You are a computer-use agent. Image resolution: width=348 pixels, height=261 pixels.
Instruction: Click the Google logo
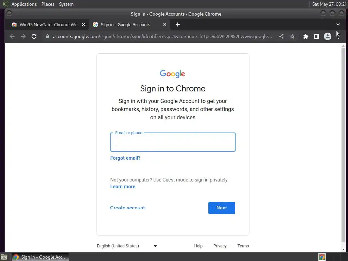pos(172,74)
